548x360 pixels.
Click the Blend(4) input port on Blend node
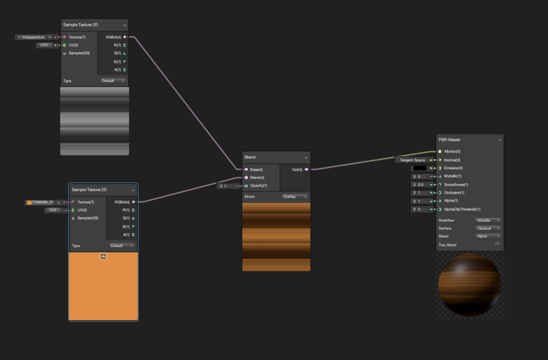coord(246,177)
